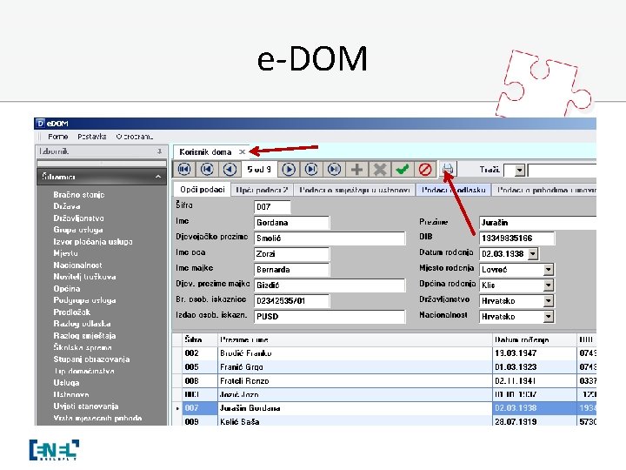
Task: Click the OIB field
Action: [516, 238]
